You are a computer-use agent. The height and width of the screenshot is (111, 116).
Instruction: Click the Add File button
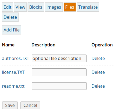click(x=11, y=30)
